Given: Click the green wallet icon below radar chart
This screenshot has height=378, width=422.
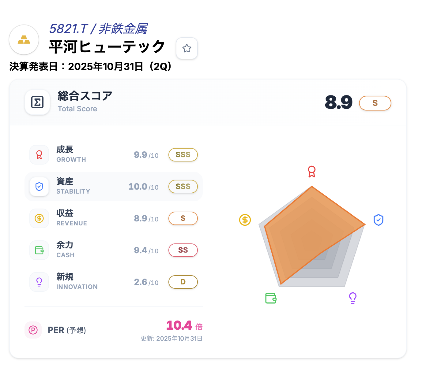Looking at the screenshot, I should [271, 298].
